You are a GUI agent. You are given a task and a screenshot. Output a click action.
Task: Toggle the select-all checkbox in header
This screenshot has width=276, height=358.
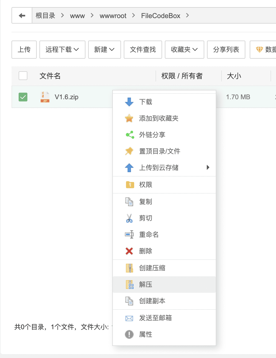click(23, 76)
